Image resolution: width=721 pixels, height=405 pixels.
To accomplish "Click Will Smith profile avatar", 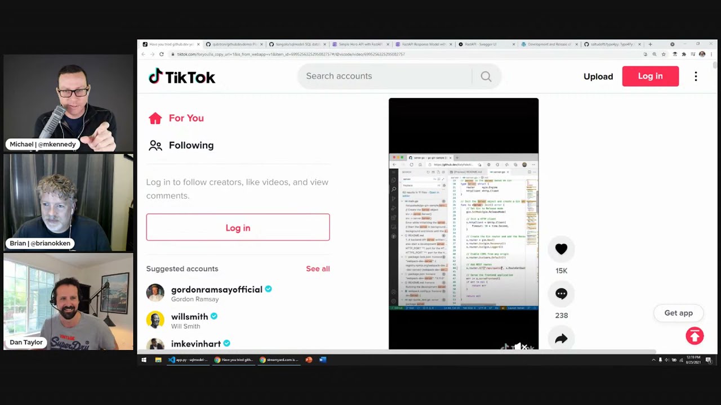I will 155,319.
